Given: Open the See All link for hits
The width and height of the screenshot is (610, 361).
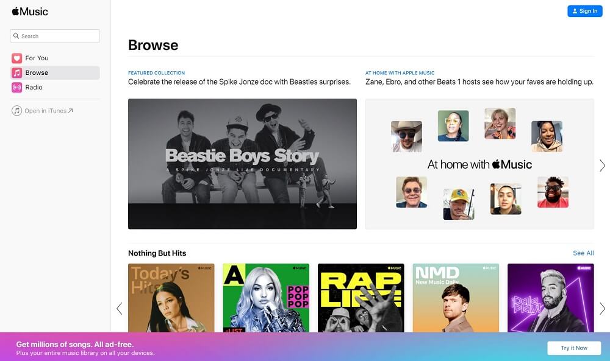Looking at the screenshot, I should point(583,253).
